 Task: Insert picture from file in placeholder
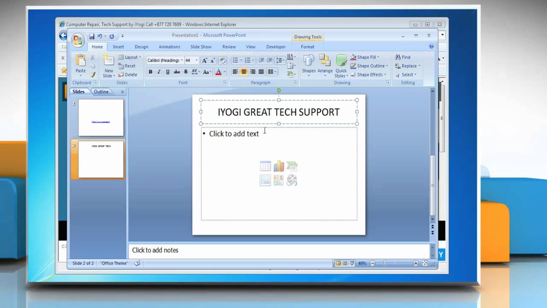tap(265, 180)
